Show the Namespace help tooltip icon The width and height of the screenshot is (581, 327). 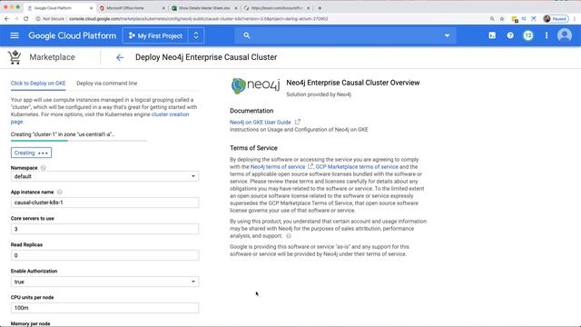44,168
